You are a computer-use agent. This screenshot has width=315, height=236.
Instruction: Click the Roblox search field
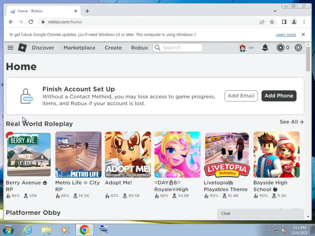(x=177, y=48)
